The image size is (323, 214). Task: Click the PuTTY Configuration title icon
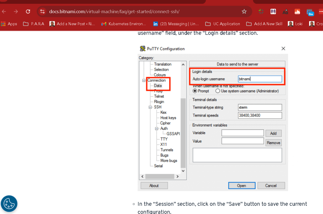pyautogui.click(x=143, y=49)
